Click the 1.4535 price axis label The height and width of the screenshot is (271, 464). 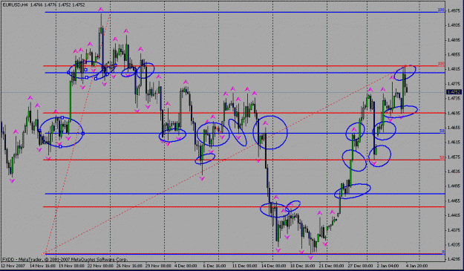454,172
